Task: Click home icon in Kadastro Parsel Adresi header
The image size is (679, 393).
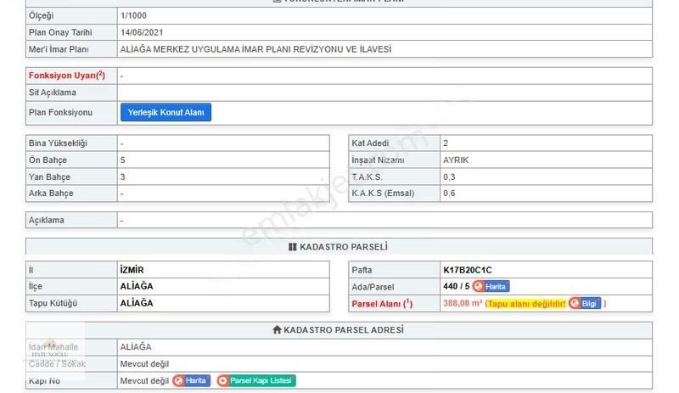Action: [x=276, y=329]
